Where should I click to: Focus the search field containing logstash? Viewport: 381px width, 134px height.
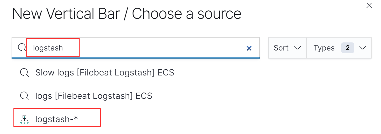coord(136,48)
